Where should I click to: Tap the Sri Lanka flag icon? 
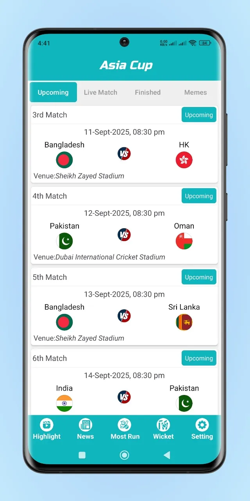184,322
